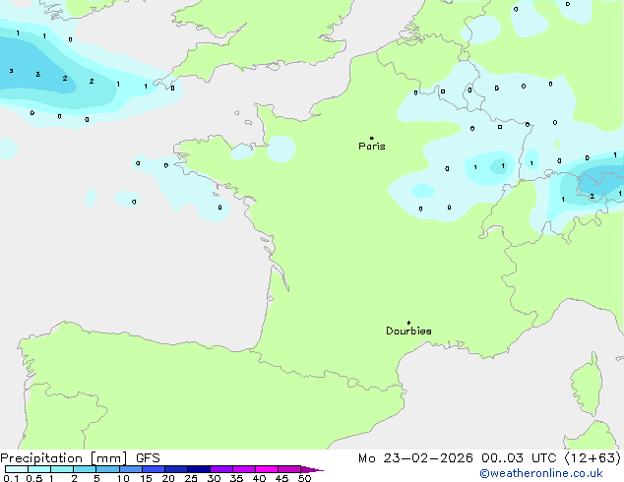Pick the 5–10 mm legend color swatch
Image resolution: width=624 pixels, height=482 pixels.
[x=107, y=469]
